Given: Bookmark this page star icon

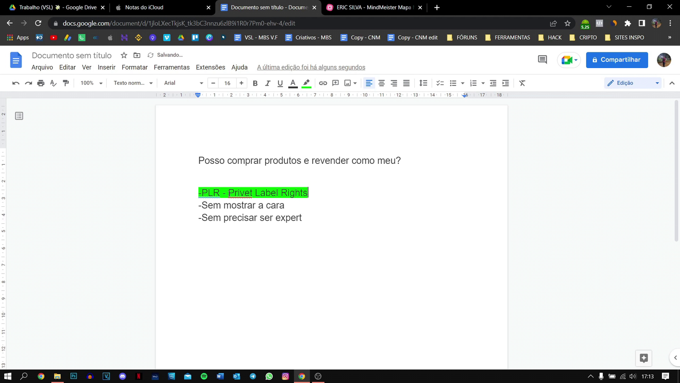Looking at the screenshot, I should (x=567, y=23).
